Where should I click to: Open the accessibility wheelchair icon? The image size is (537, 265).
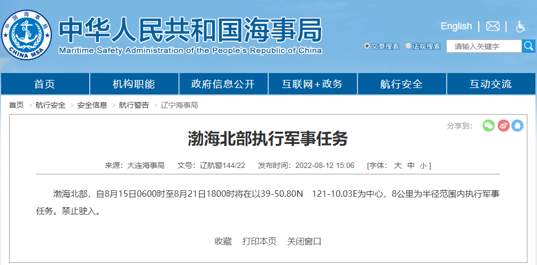point(520,26)
